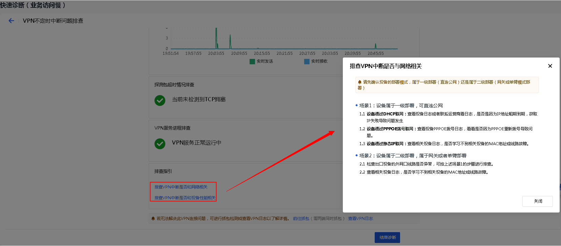Click the 实时接收 legend label
Screen dimensions: 561x246
click(x=319, y=61)
